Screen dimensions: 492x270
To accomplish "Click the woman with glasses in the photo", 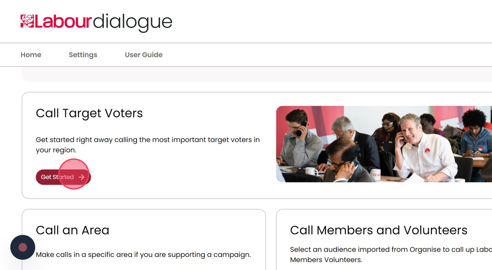I will 389,127.
